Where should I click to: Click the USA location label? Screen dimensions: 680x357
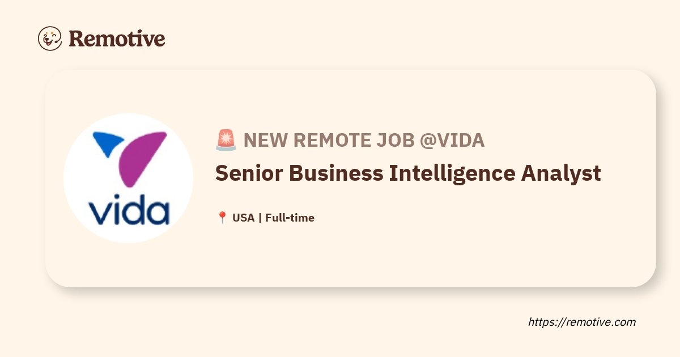(x=244, y=218)
